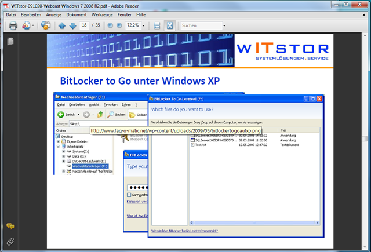This screenshot has width=371, height=252.
Task: Open the Attachments paperclip sidebar icon
Action: pos(10,242)
